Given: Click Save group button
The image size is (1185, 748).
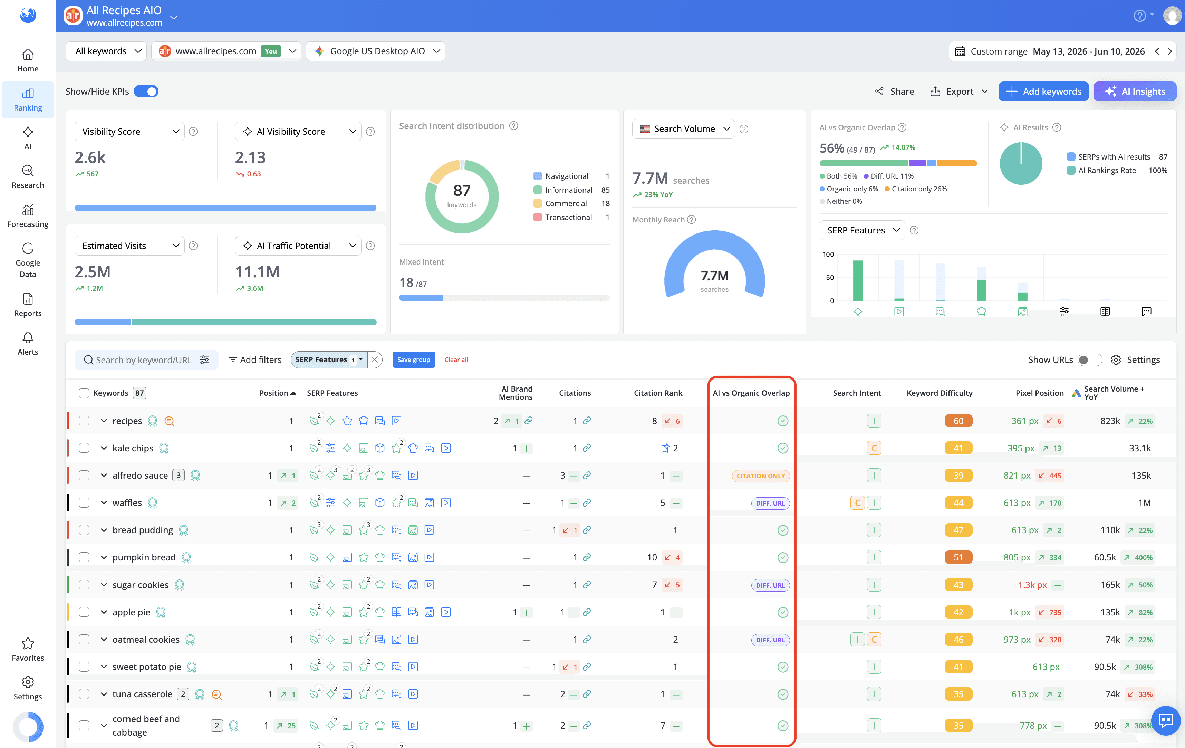Looking at the screenshot, I should 413,360.
